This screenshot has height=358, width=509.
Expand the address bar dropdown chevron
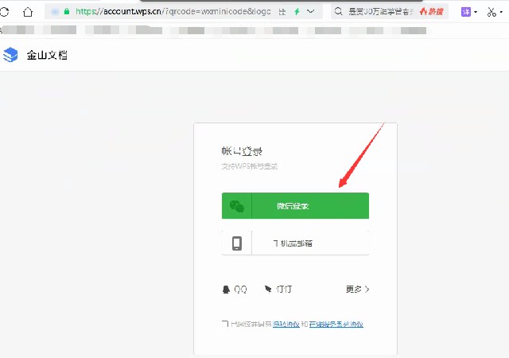(311, 11)
